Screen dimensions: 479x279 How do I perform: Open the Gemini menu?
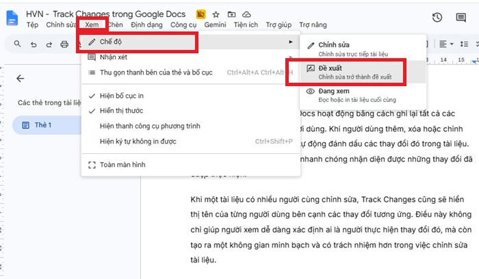point(215,25)
